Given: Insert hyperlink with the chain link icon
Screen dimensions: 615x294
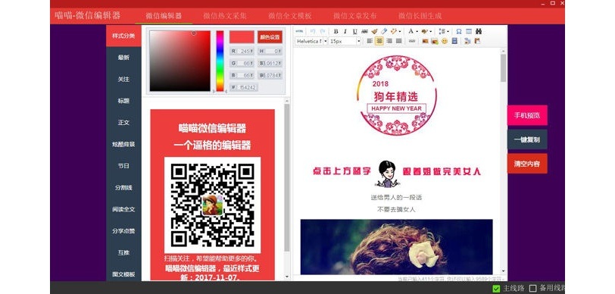Looking at the screenshot, I should point(412,41).
